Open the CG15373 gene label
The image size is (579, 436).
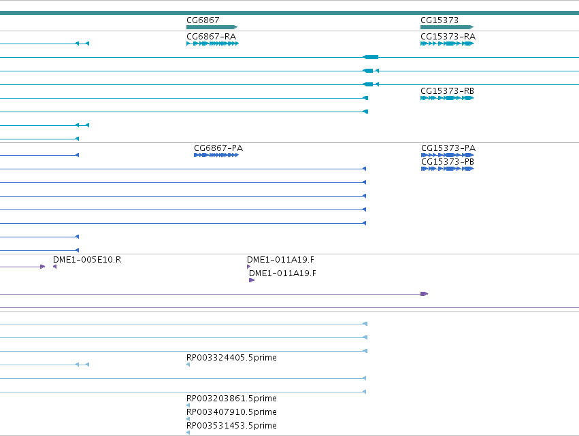[x=440, y=20]
